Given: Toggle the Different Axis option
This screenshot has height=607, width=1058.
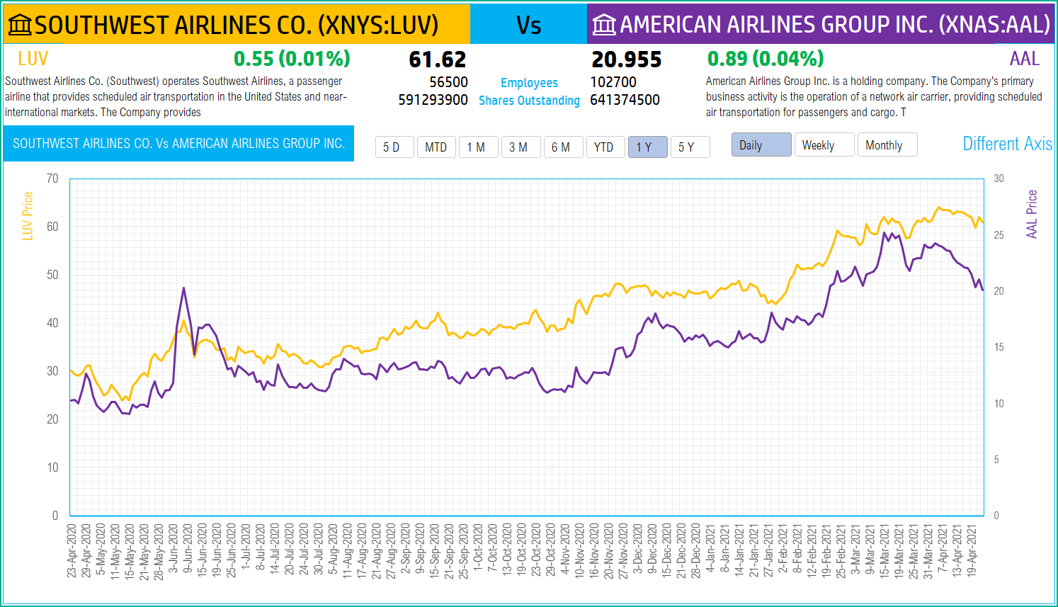Looking at the screenshot, I should (x=1007, y=144).
